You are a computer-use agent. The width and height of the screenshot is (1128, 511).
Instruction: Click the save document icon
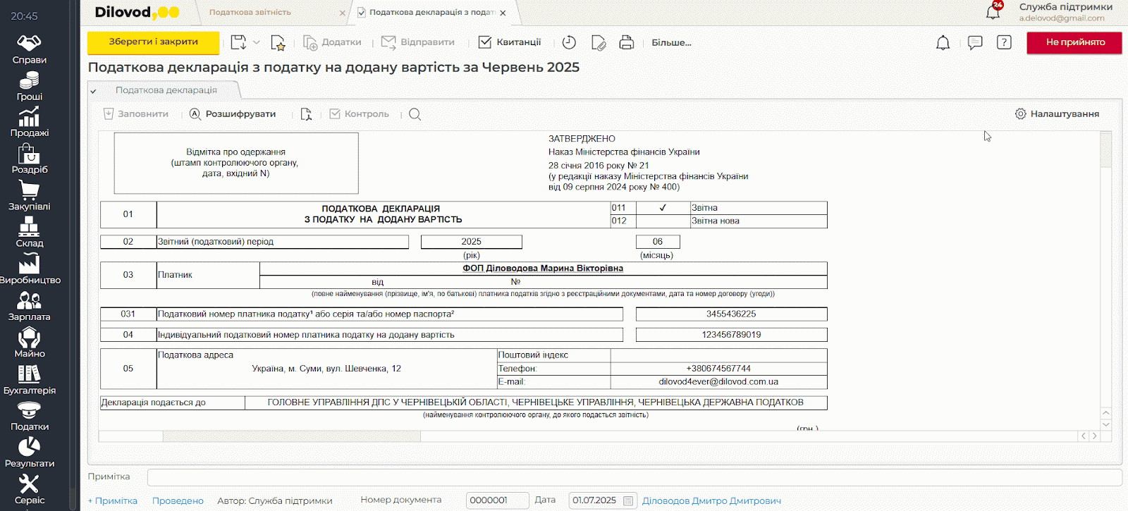pyautogui.click(x=238, y=42)
